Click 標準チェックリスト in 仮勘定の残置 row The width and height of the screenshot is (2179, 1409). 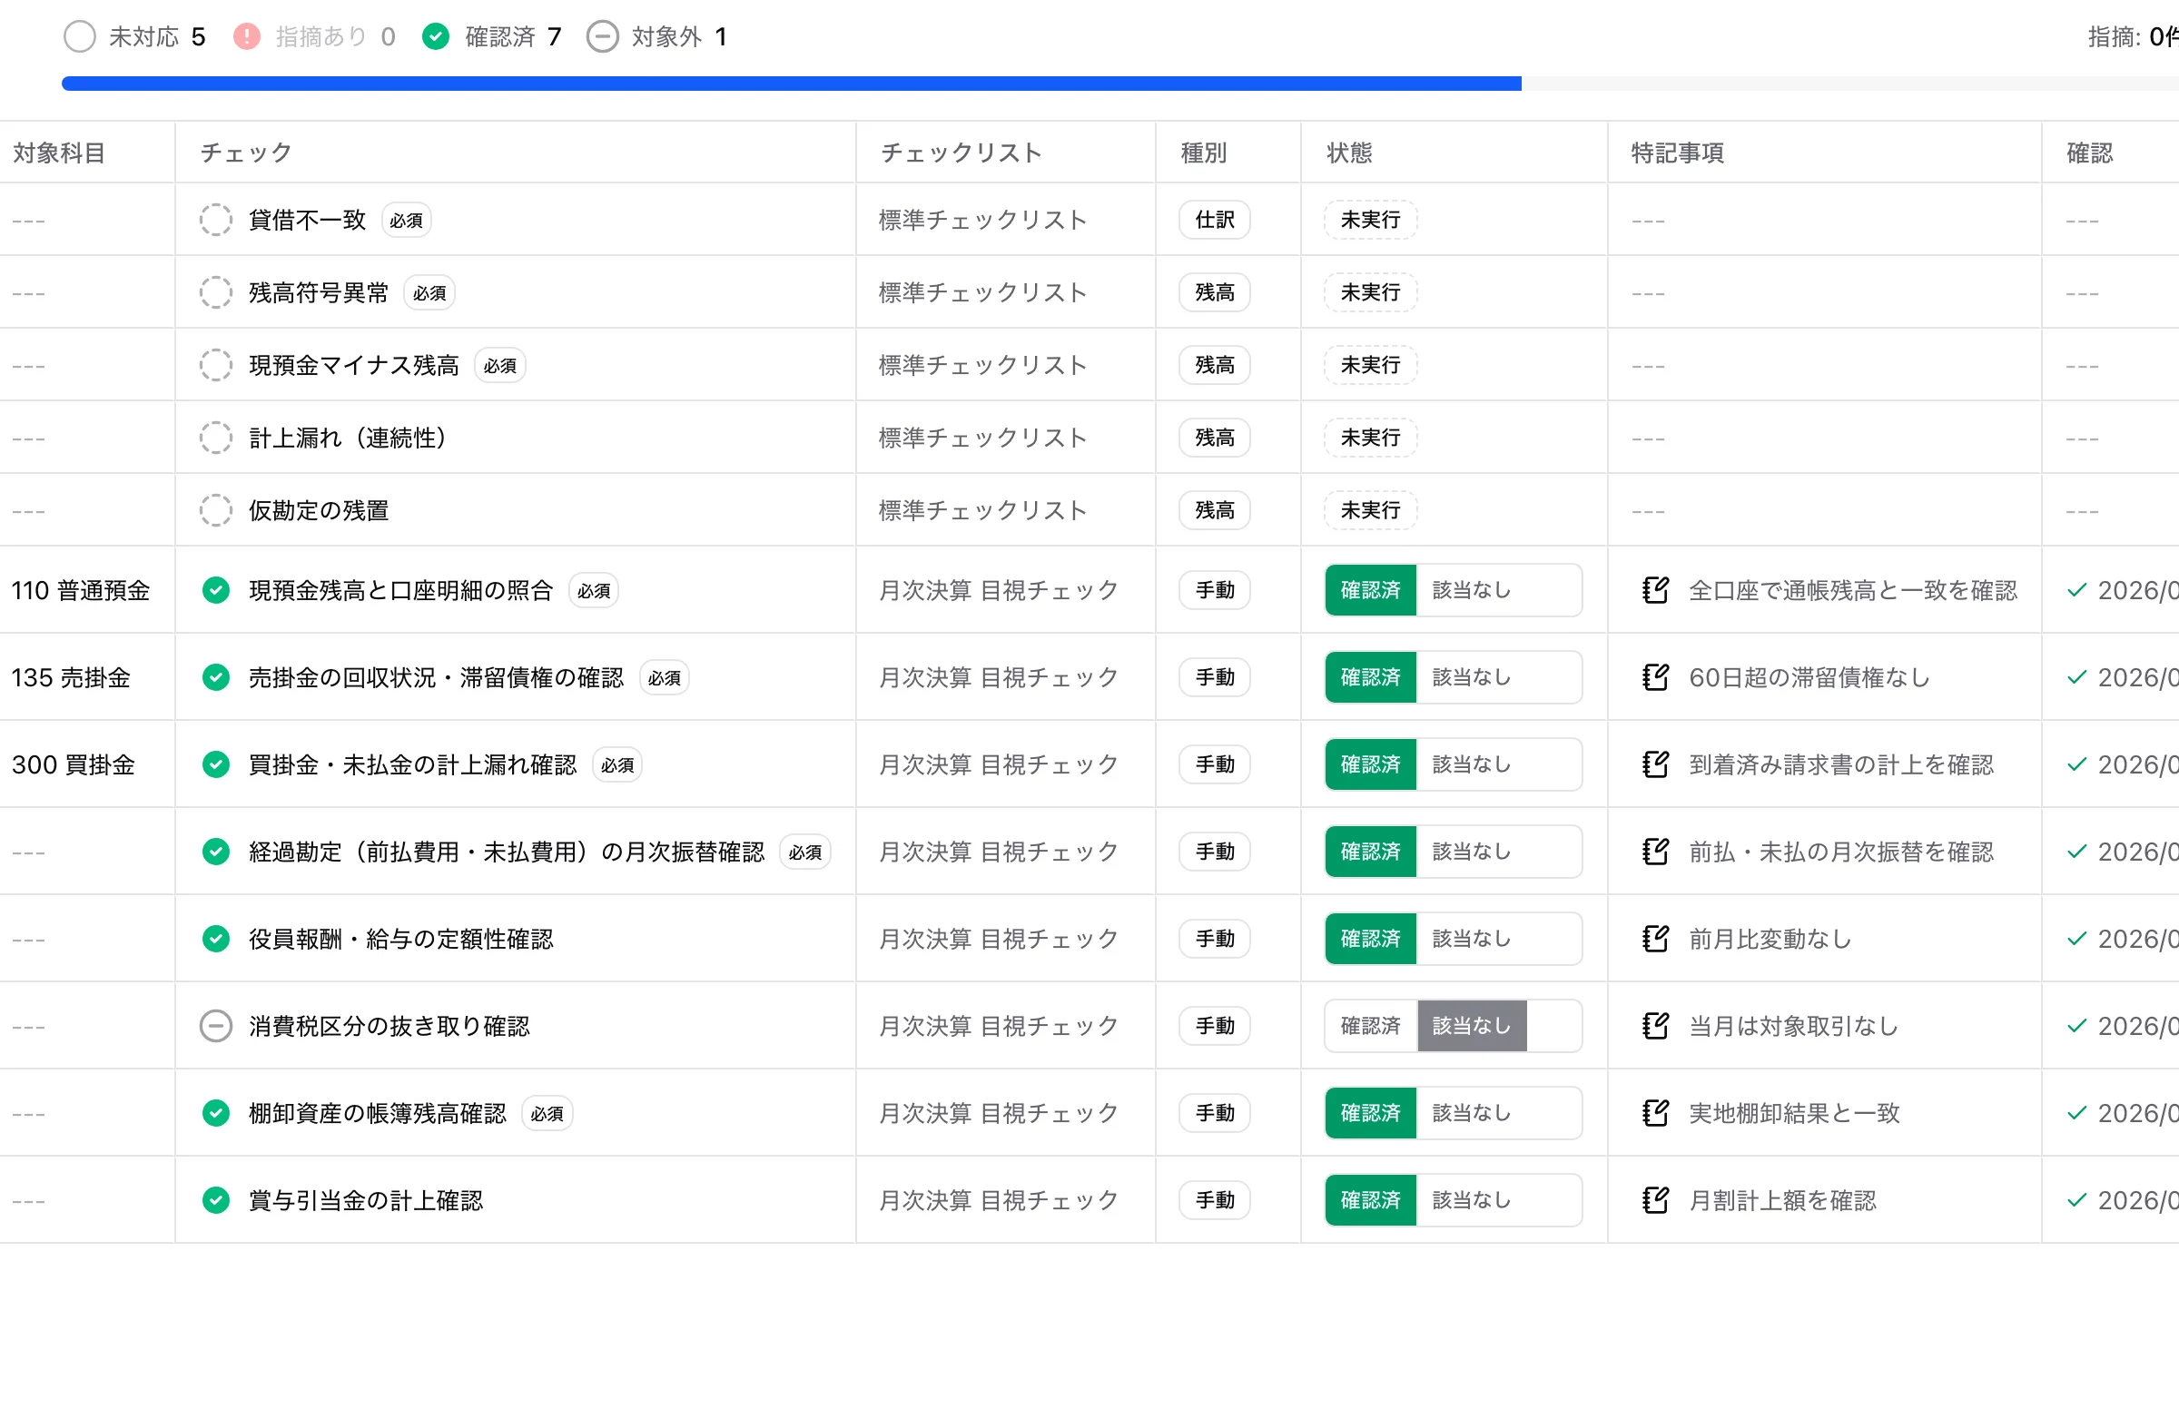(x=982, y=510)
